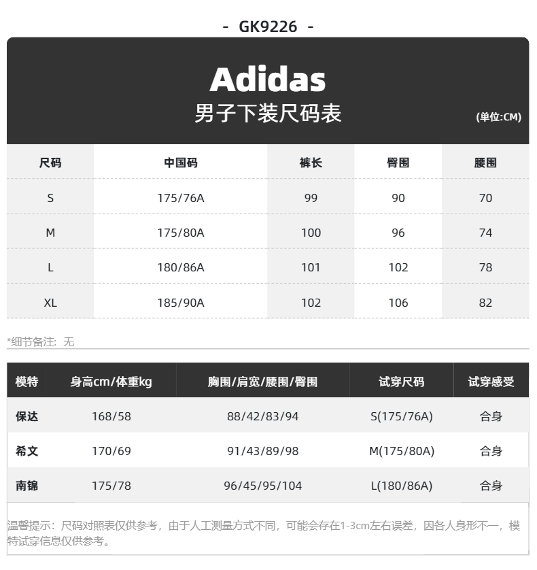This screenshot has width=537, height=570.
Task: Click the GK9226 product code title
Action: coord(268,27)
